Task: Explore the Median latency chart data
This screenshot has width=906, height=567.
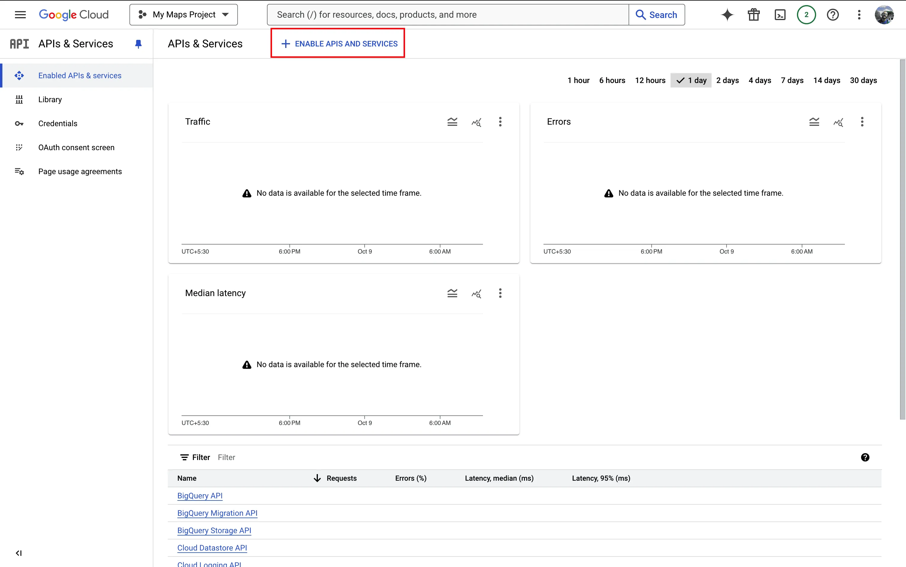Action: 476,293
